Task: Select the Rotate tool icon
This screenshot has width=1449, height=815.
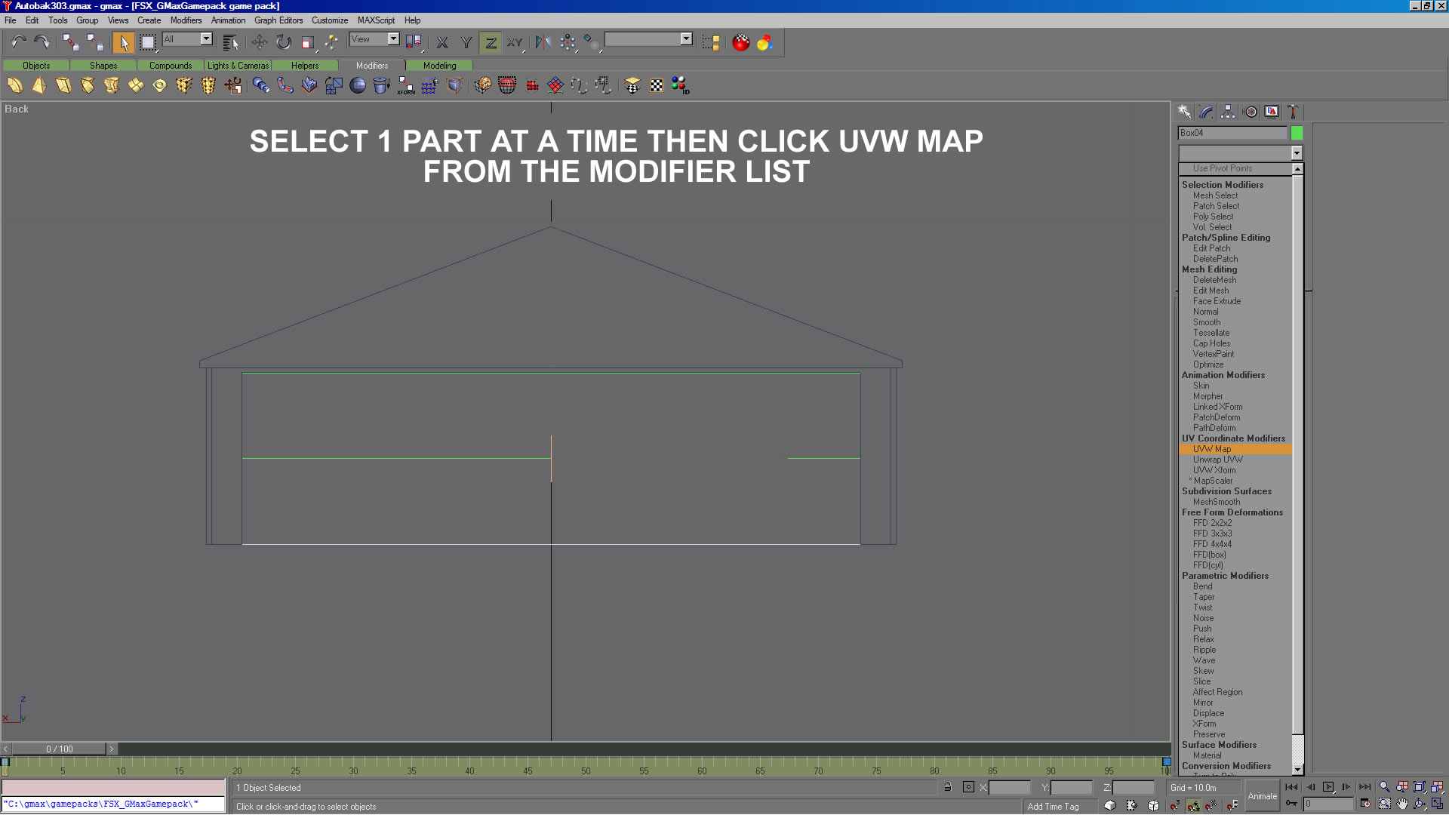Action: [x=283, y=42]
